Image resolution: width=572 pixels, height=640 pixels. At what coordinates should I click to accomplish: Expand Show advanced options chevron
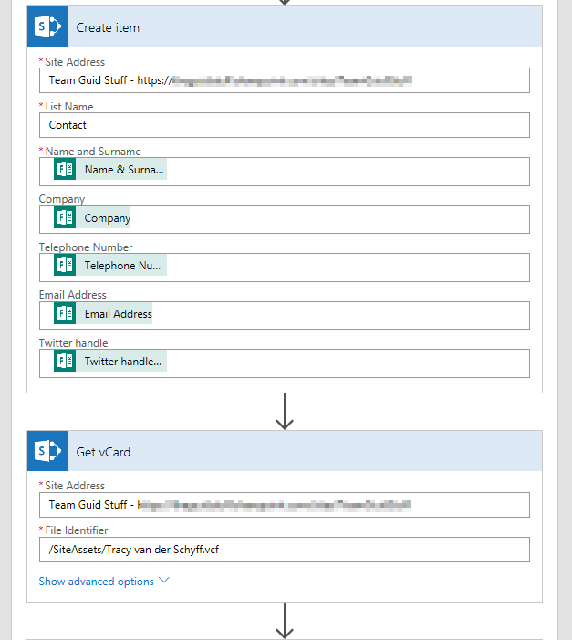click(x=164, y=581)
